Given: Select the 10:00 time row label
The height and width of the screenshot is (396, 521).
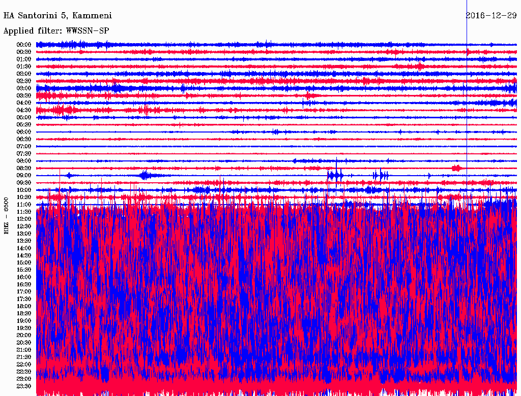Looking at the screenshot, I should click(24, 190).
